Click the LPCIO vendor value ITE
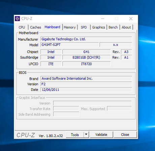This screenshot has width=155, height=151. [51, 64]
